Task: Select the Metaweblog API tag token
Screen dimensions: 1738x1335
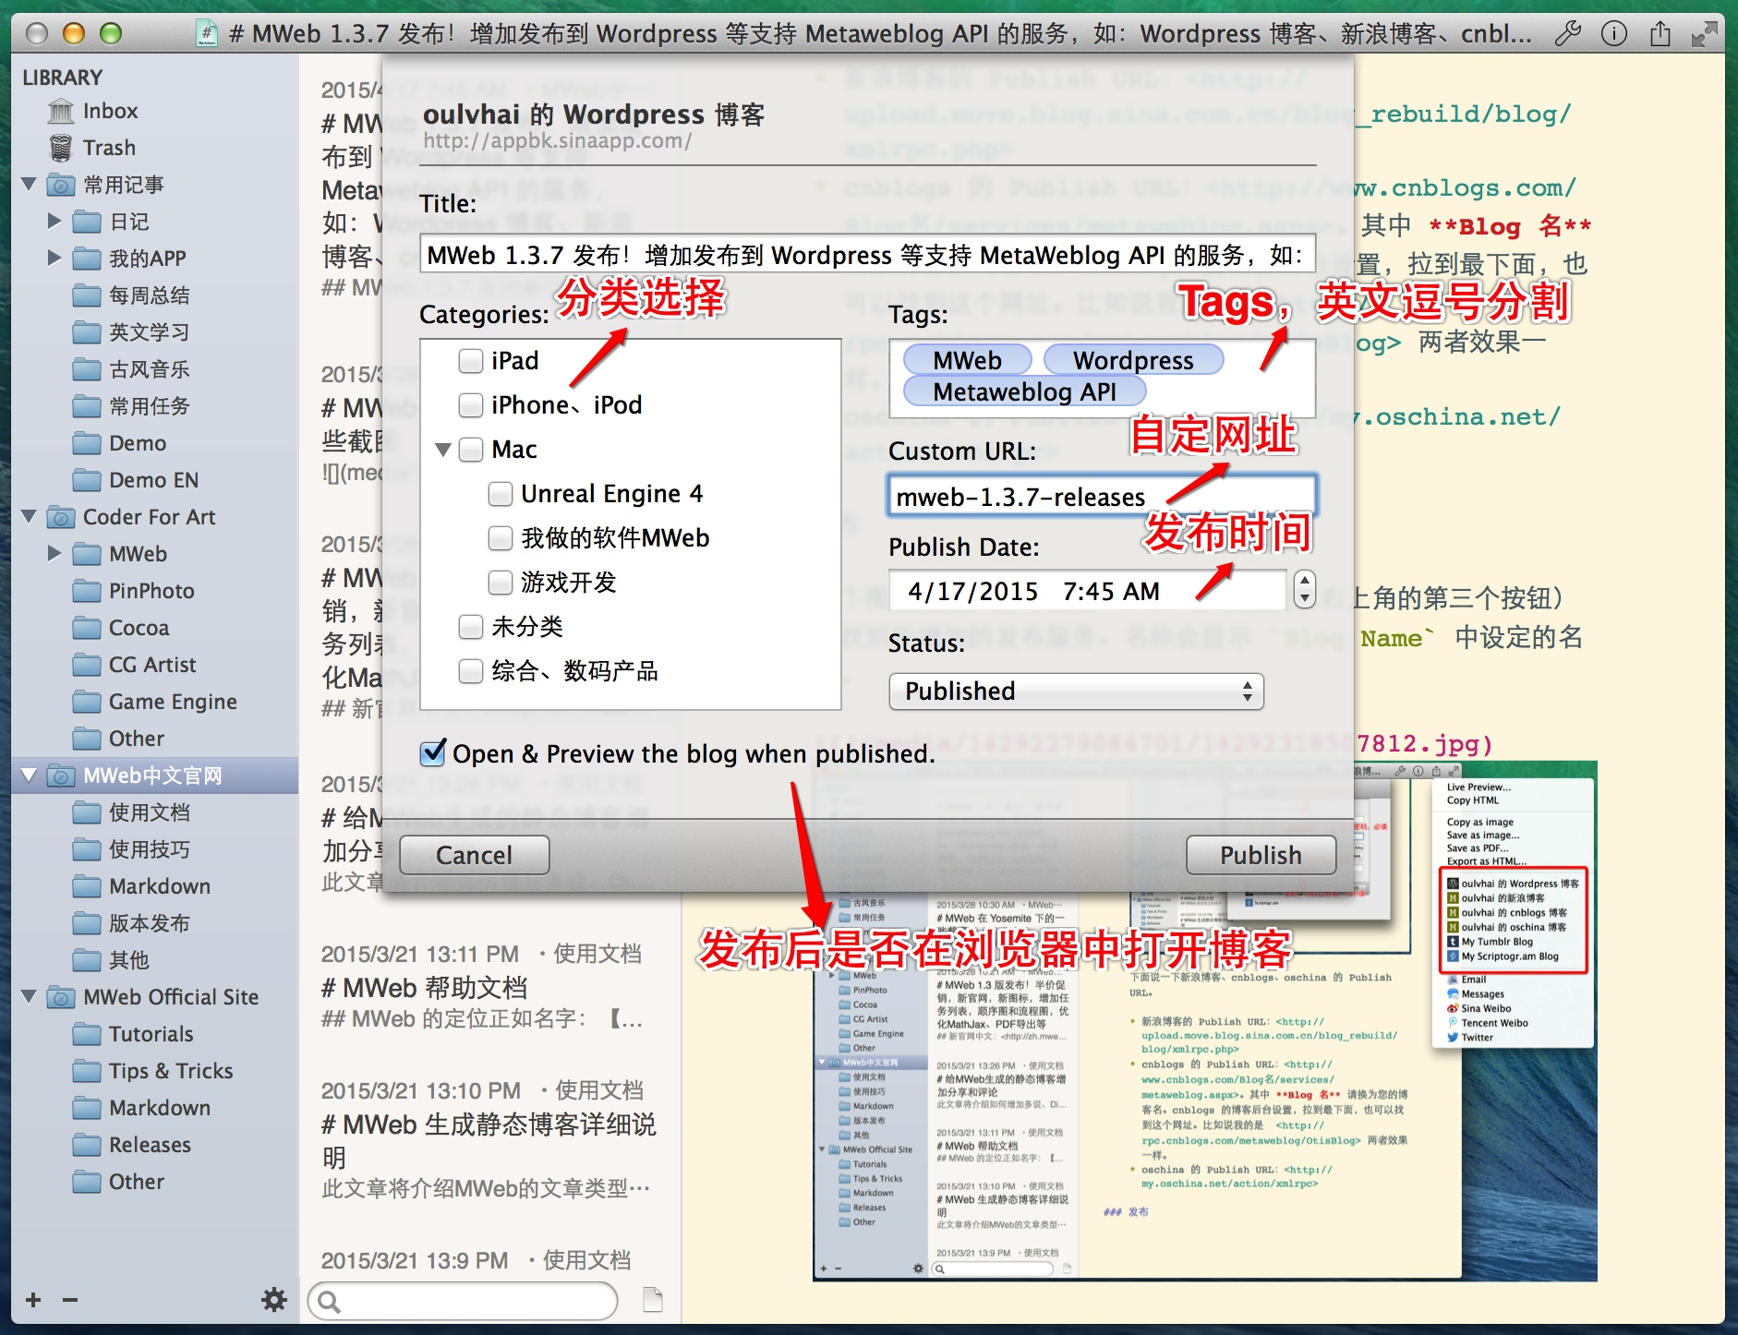Action: 1025,391
